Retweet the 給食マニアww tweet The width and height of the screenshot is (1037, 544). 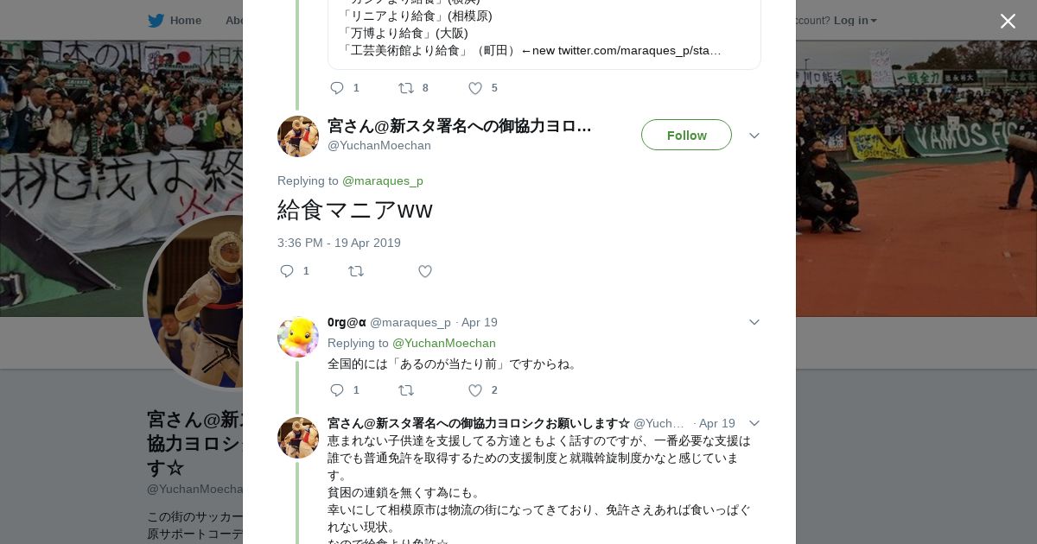(x=355, y=271)
